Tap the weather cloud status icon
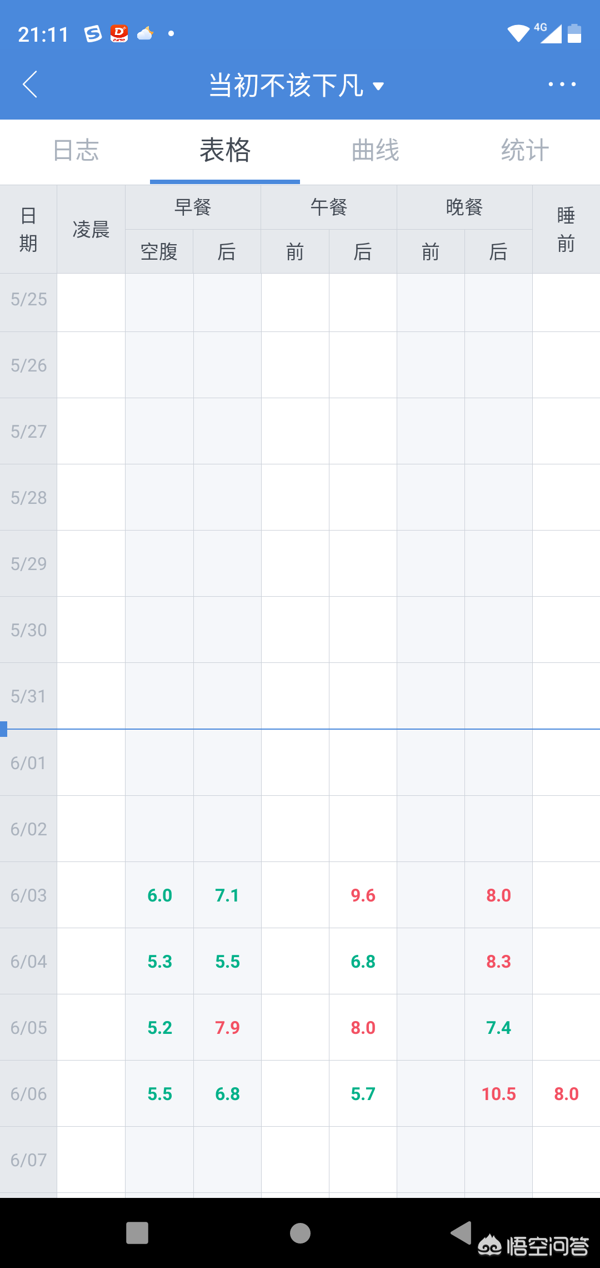600x1268 pixels. [145, 34]
